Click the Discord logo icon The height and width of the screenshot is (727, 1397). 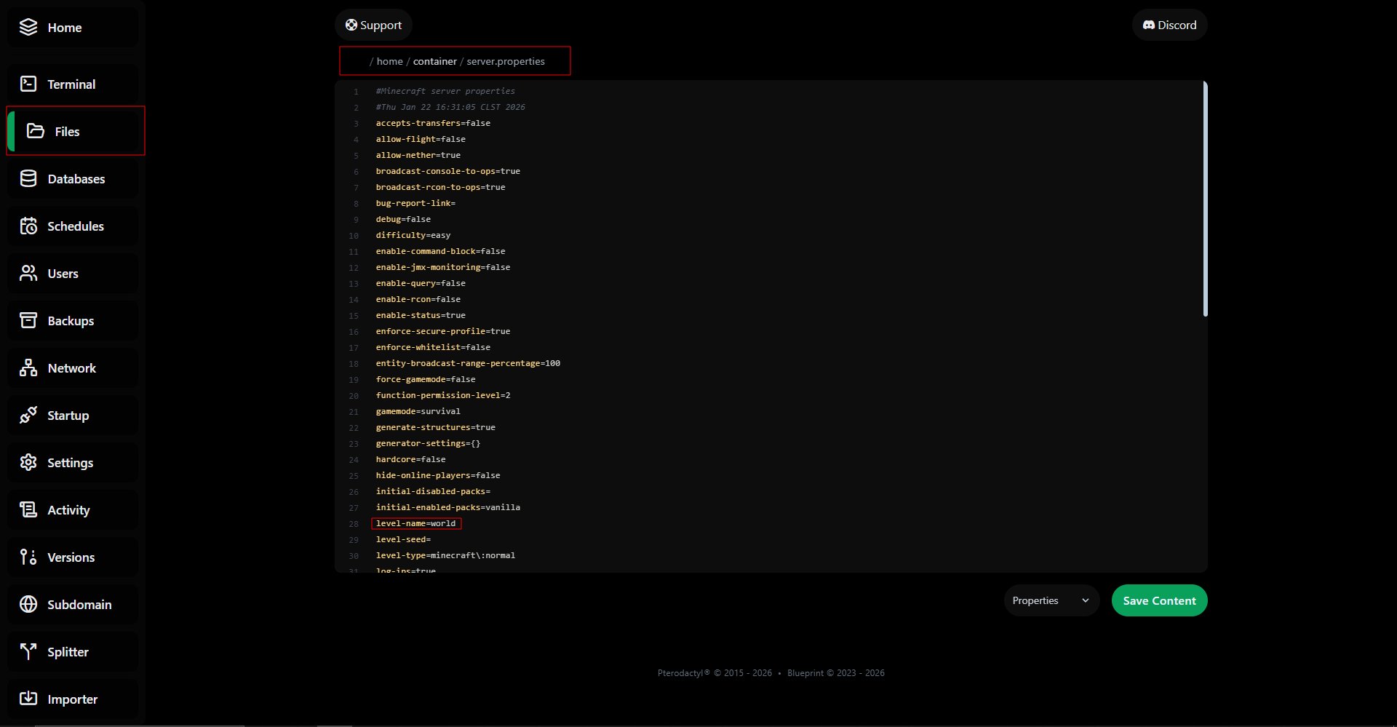pos(1149,25)
